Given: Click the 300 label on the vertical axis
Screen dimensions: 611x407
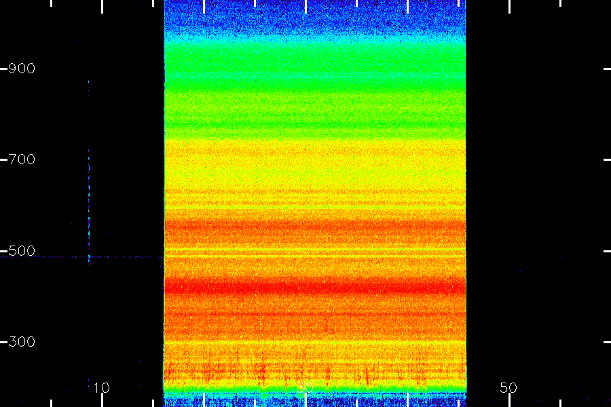Looking at the screenshot, I should click(22, 342).
